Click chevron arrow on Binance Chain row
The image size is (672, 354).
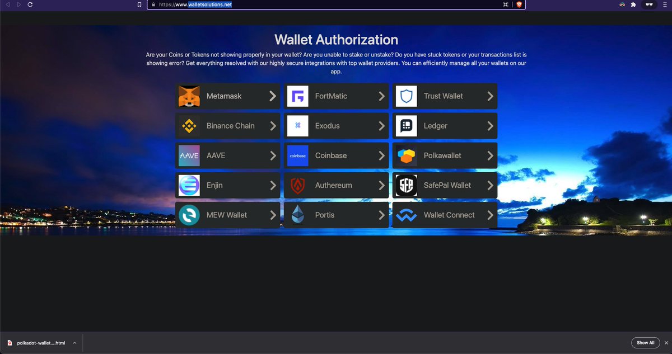(273, 126)
